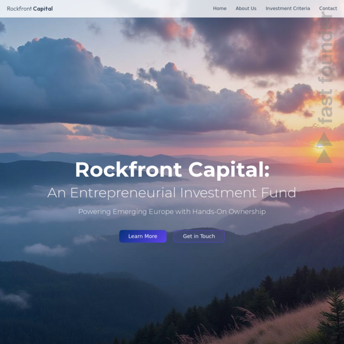The width and height of the screenshot is (344, 344).
Task: Click the Get in Touch button
Action: tap(199, 236)
